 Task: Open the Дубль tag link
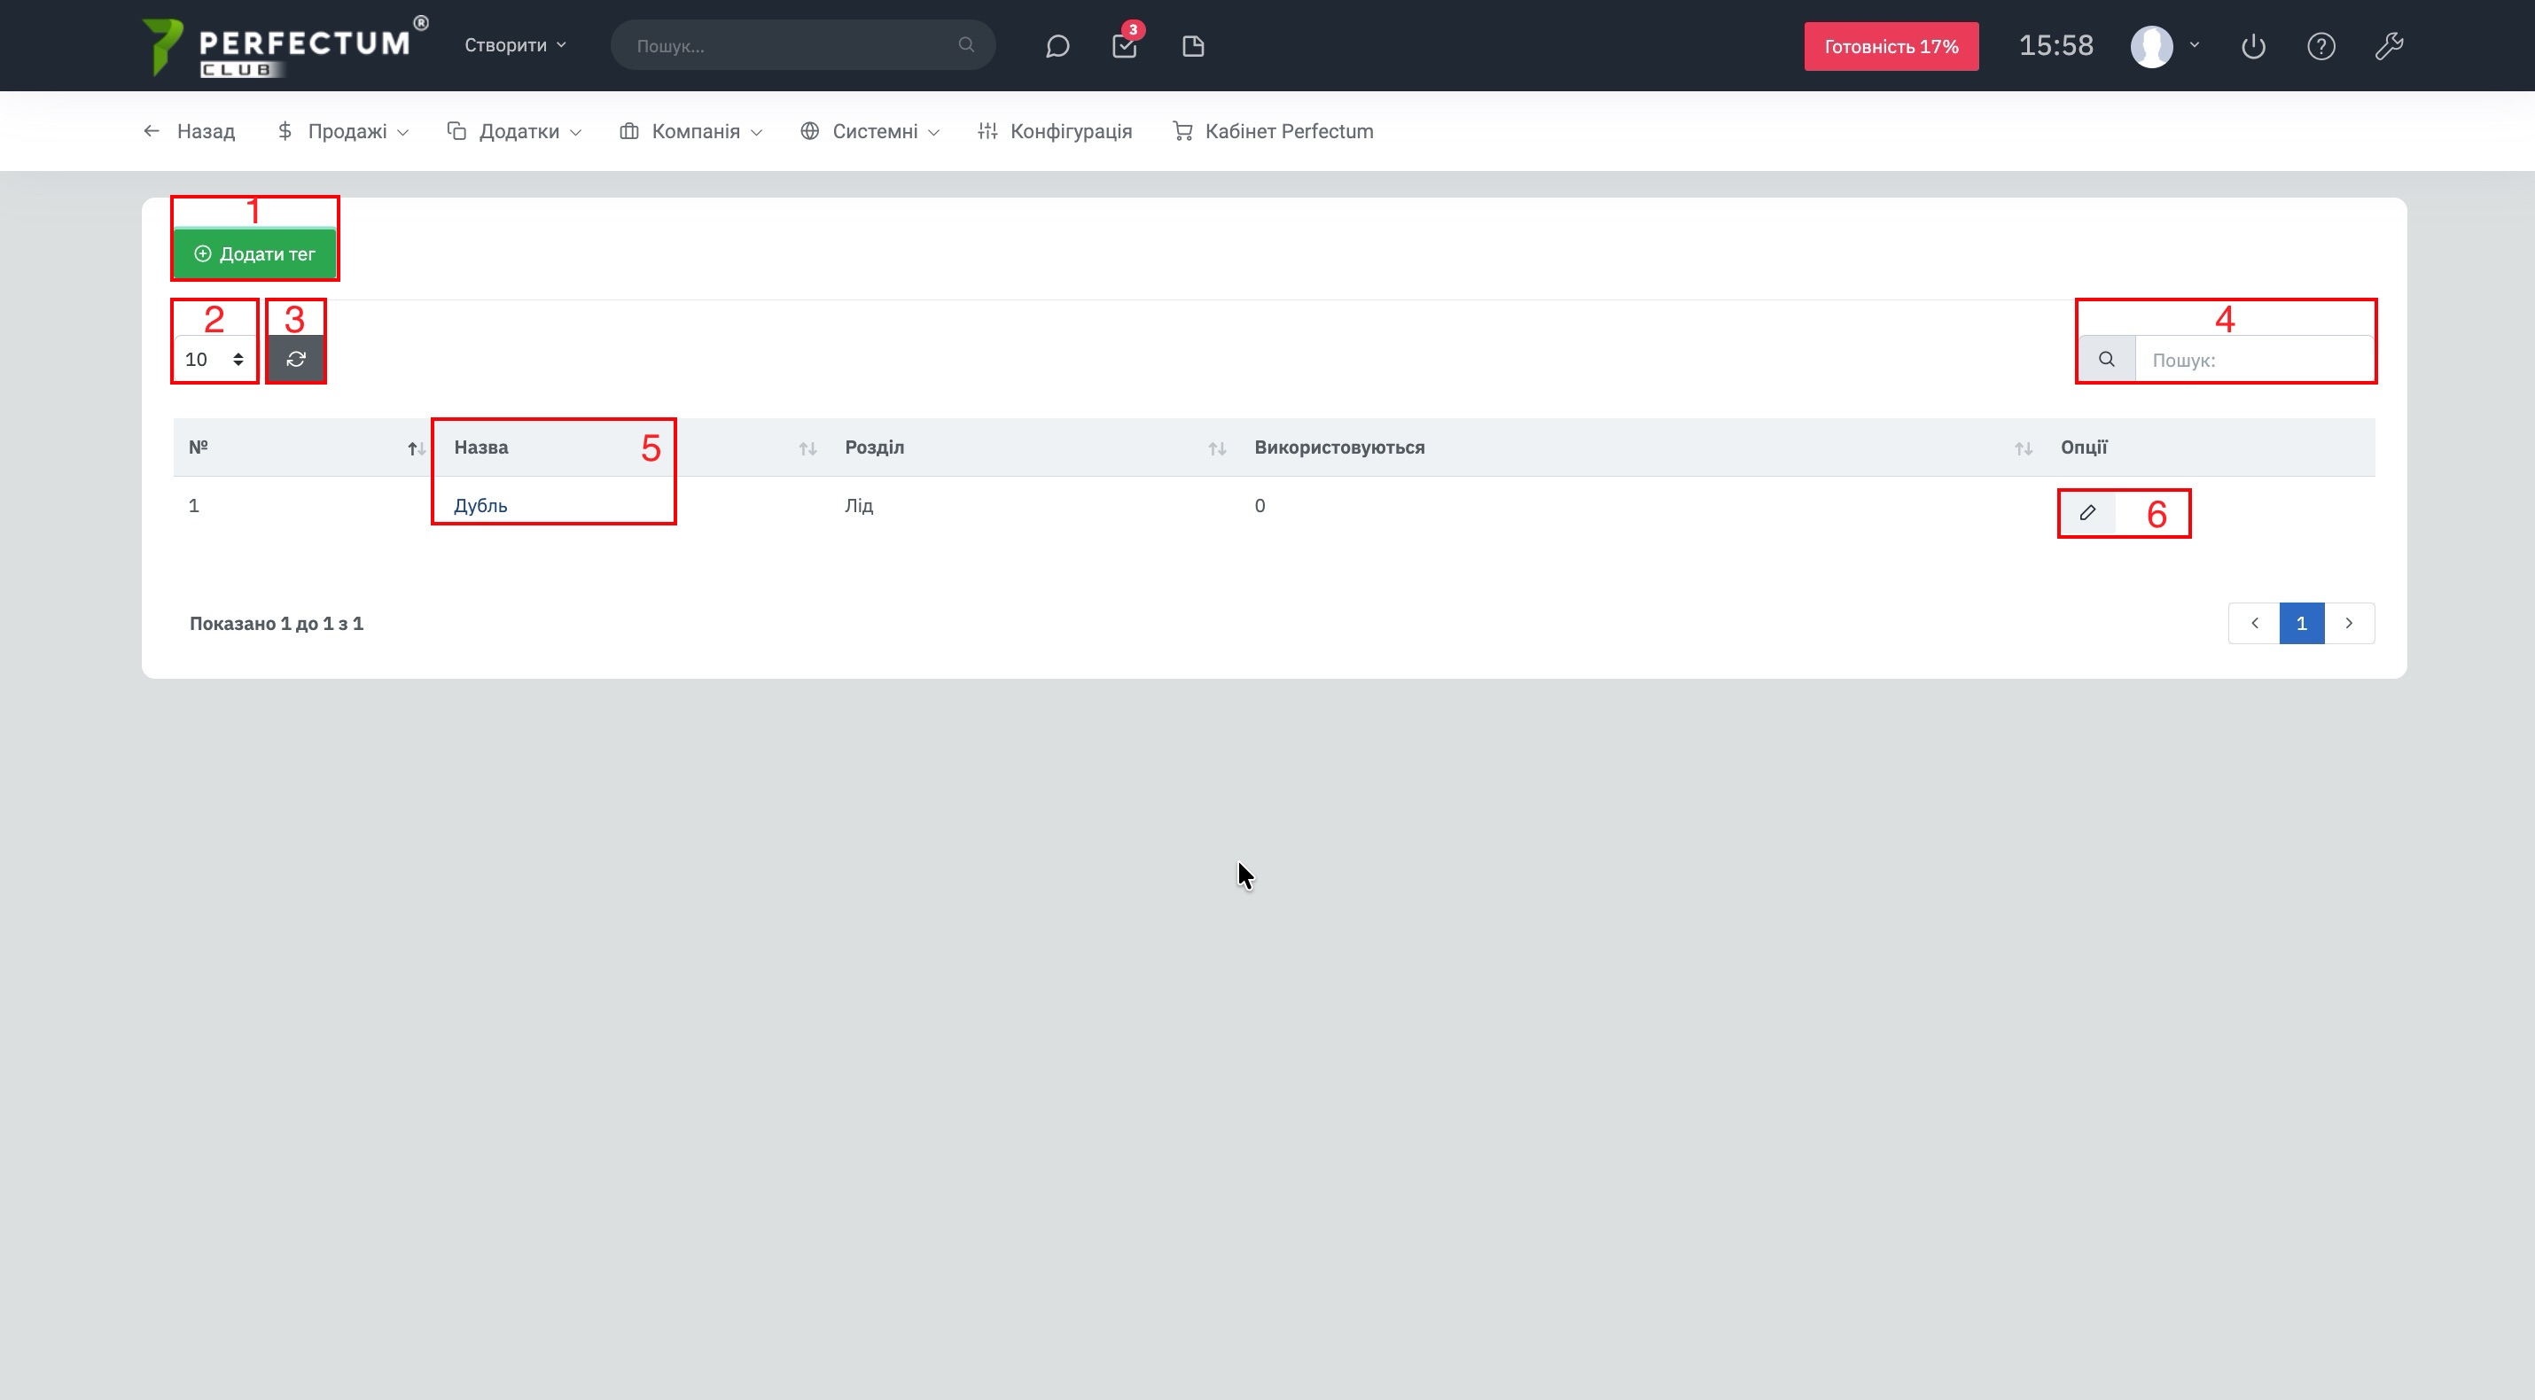[x=480, y=506]
